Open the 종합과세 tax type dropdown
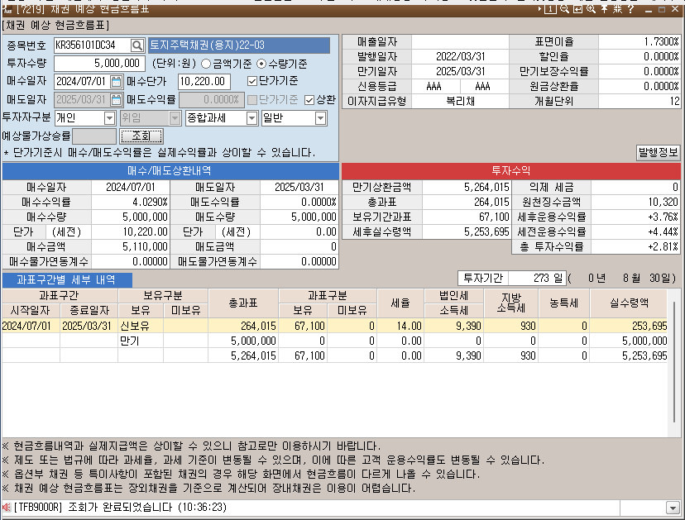Image resolution: width=685 pixels, height=520 pixels. pyautogui.click(x=251, y=118)
